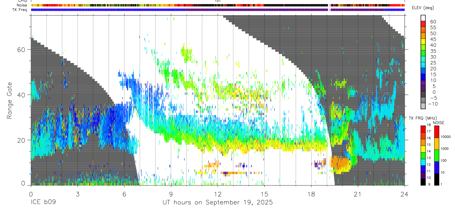Click the 'NOISE' legend title
The width and height of the screenshot is (455, 210).
438,123
